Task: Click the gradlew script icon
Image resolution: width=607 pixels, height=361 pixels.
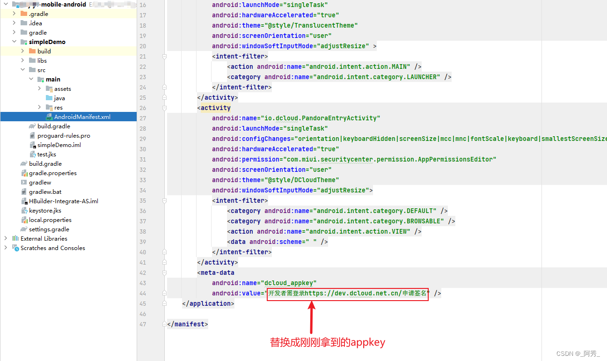Action: [24, 182]
